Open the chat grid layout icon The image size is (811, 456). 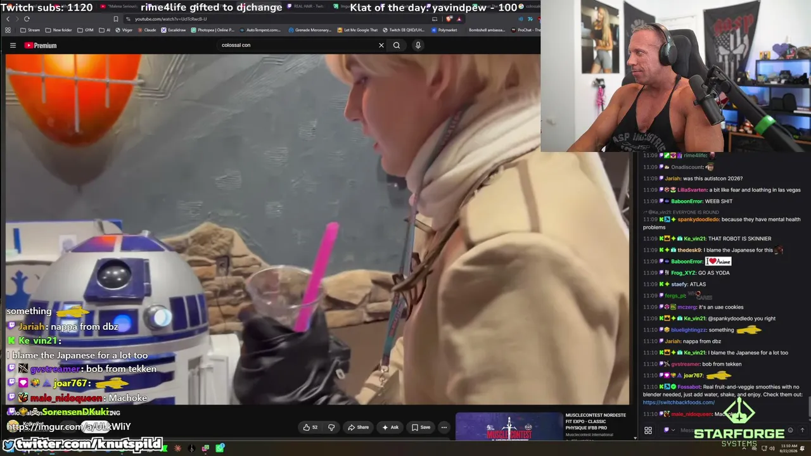pos(648,431)
